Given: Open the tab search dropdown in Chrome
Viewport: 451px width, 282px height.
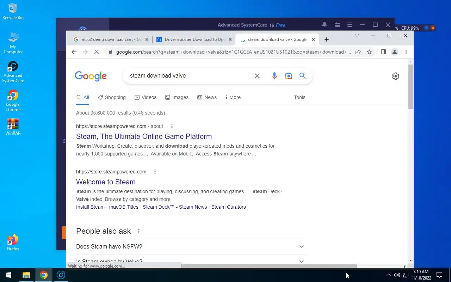Looking at the screenshot, I should point(357,36).
